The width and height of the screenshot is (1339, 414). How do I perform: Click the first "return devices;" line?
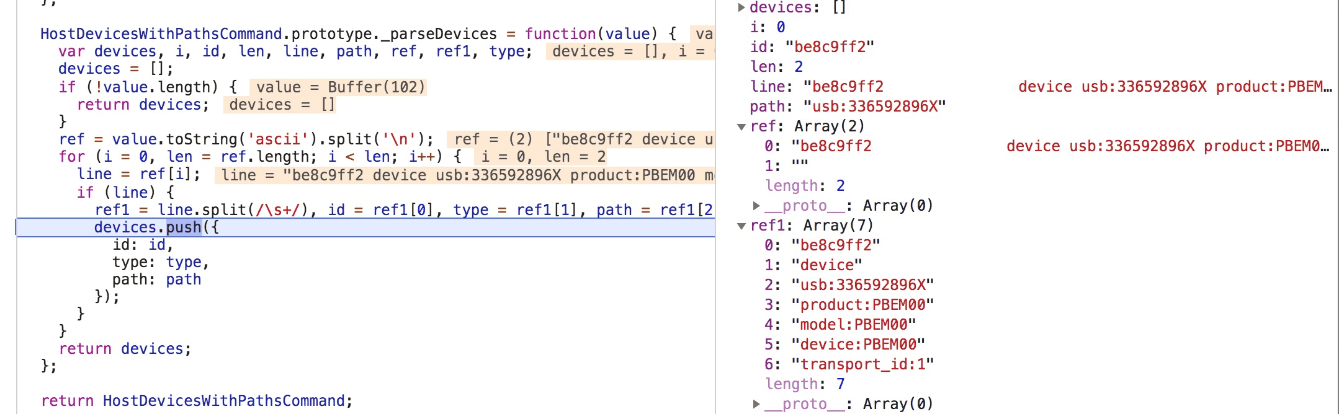point(143,105)
